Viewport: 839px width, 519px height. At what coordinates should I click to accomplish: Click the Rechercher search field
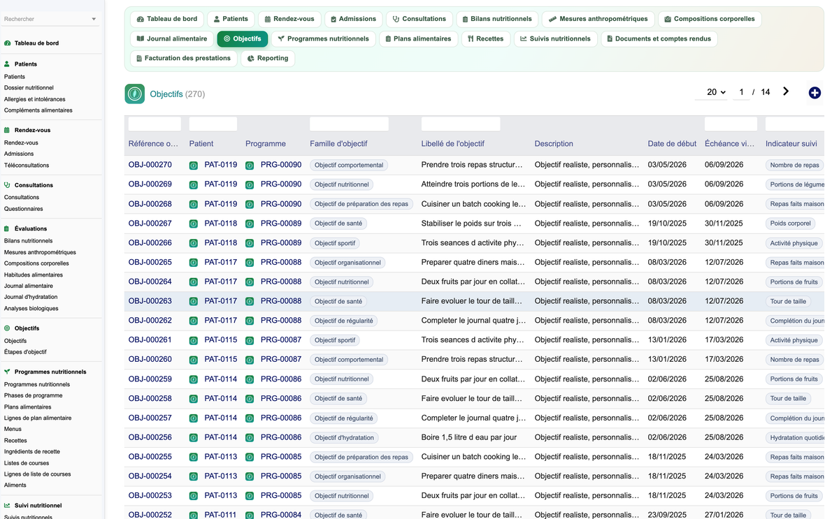(46, 20)
